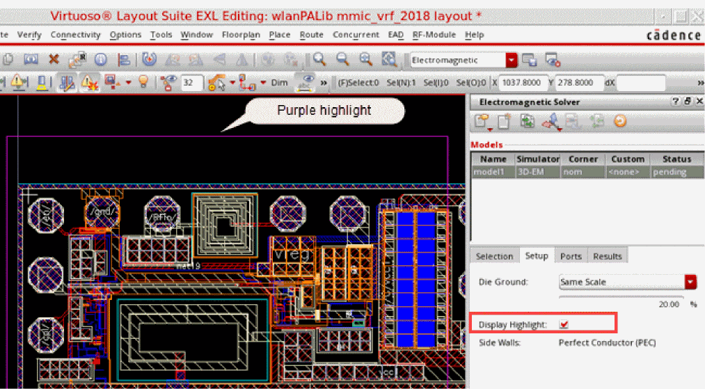Open the Verify menu
Screen dimensions: 705x389
29,35
